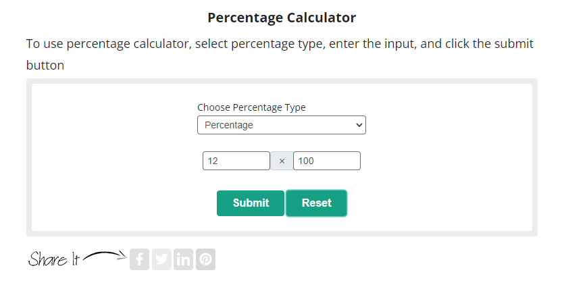
Task: Click the 'Choose Percentage Type' label
Action: tap(251, 107)
